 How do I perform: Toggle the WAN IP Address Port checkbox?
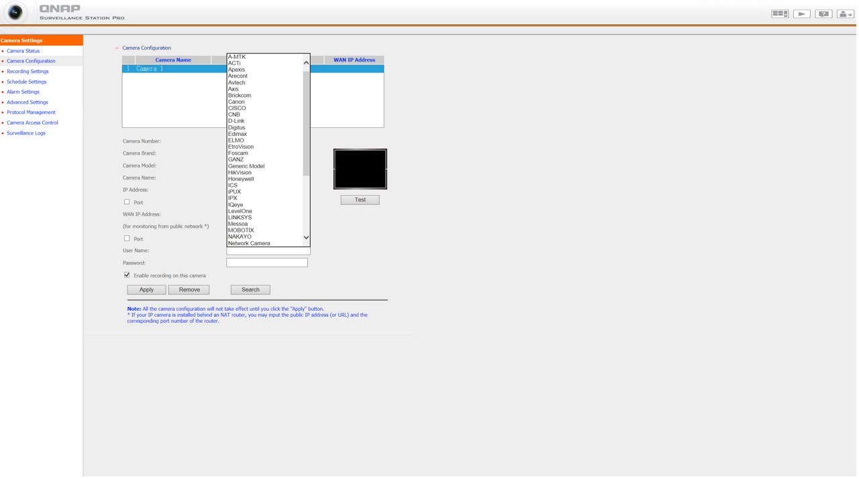click(127, 238)
